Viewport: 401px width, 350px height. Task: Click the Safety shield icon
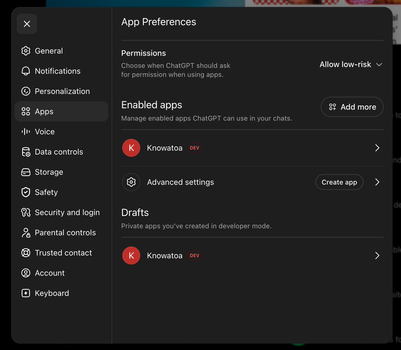point(26,192)
